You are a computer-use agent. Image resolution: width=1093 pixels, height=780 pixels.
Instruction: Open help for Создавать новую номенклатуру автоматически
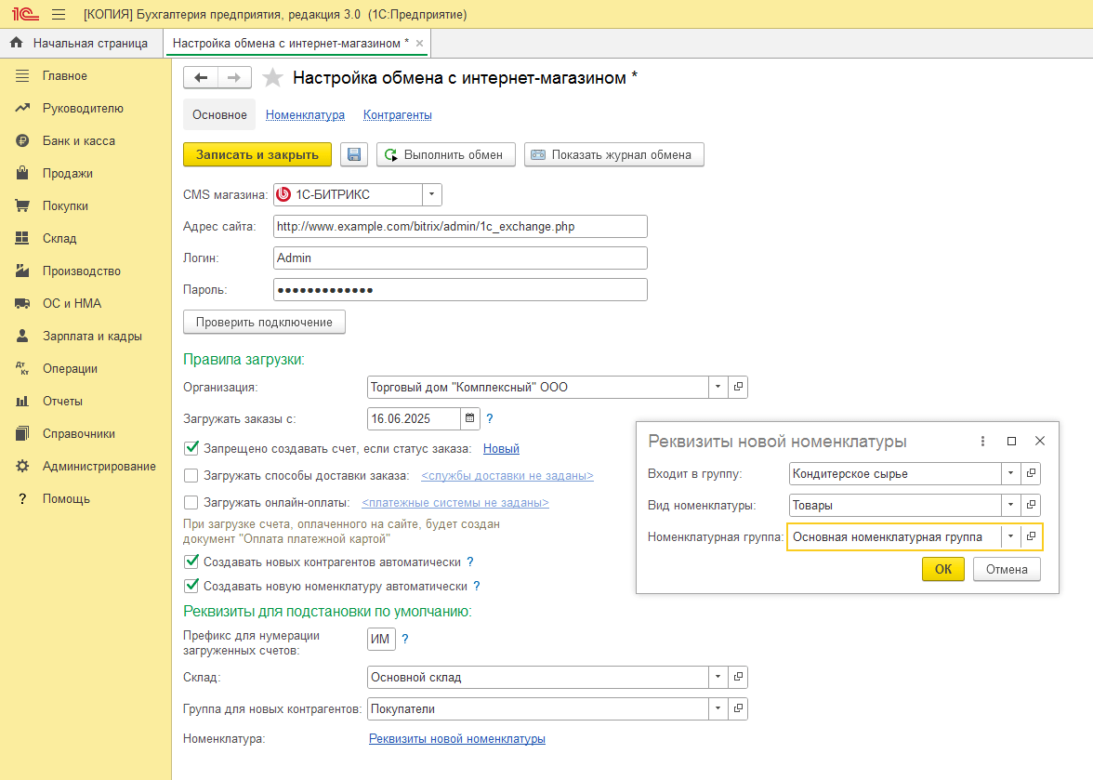[477, 587]
